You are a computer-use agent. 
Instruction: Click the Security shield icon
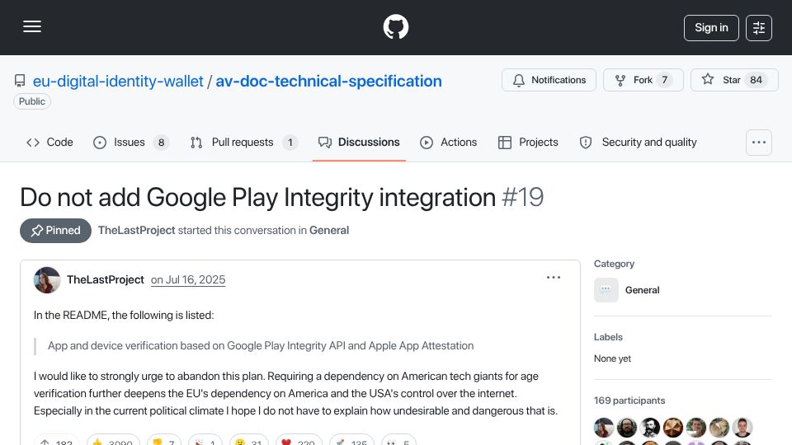coord(586,143)
